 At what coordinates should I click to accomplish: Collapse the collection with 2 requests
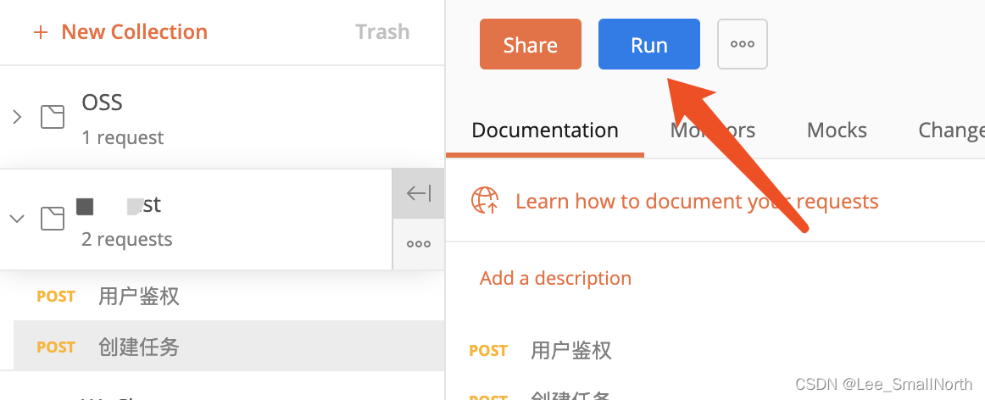point(17,219)
